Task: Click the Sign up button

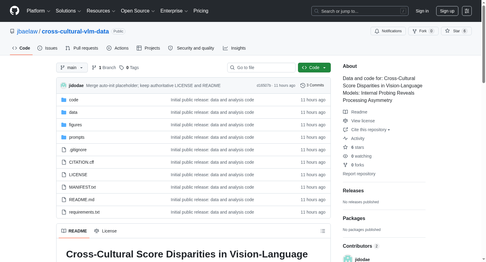Action: tap(447, 11)
